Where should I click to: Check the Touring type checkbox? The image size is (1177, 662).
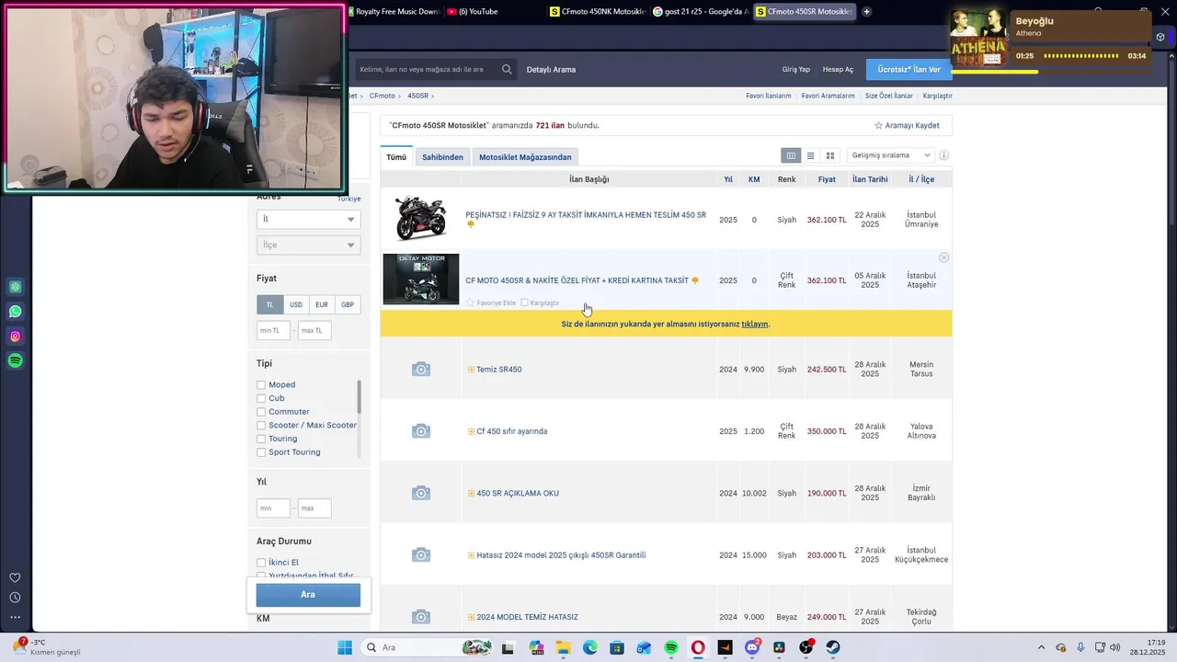[x=261, y=439]
